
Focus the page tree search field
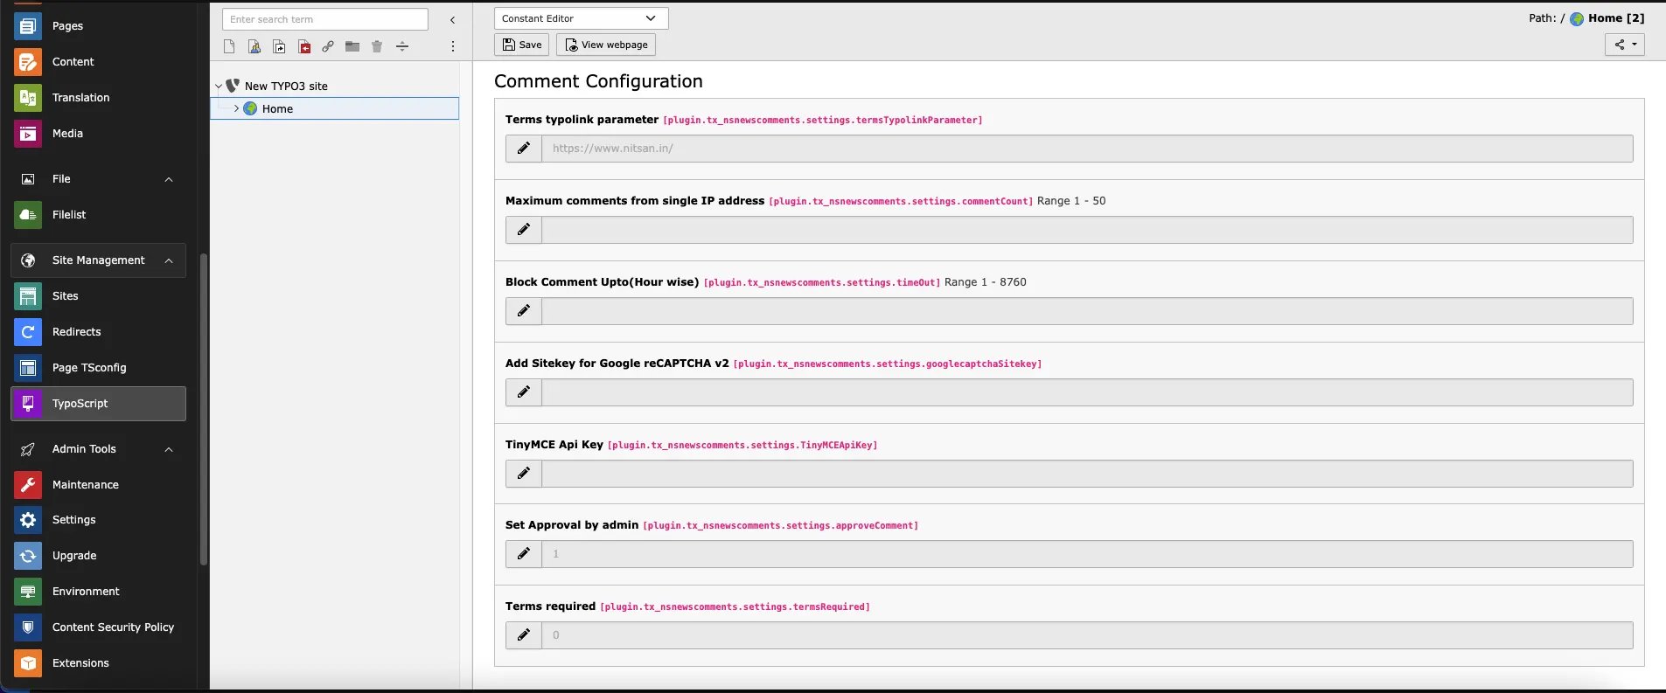[x=325, y=19]
